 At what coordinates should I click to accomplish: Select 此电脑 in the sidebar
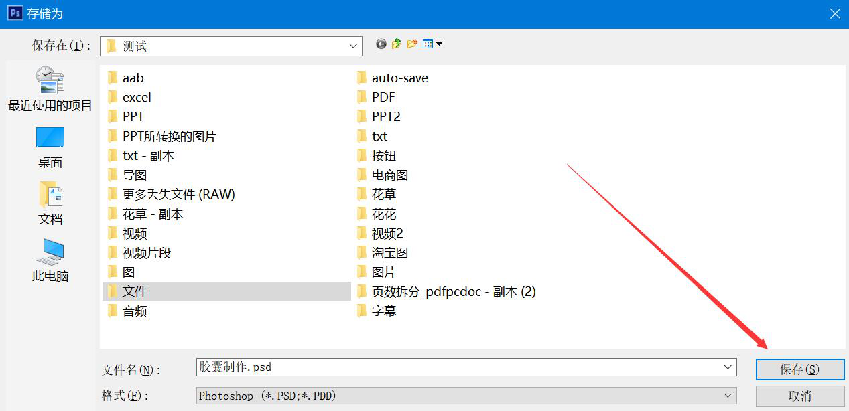[50, 260]
